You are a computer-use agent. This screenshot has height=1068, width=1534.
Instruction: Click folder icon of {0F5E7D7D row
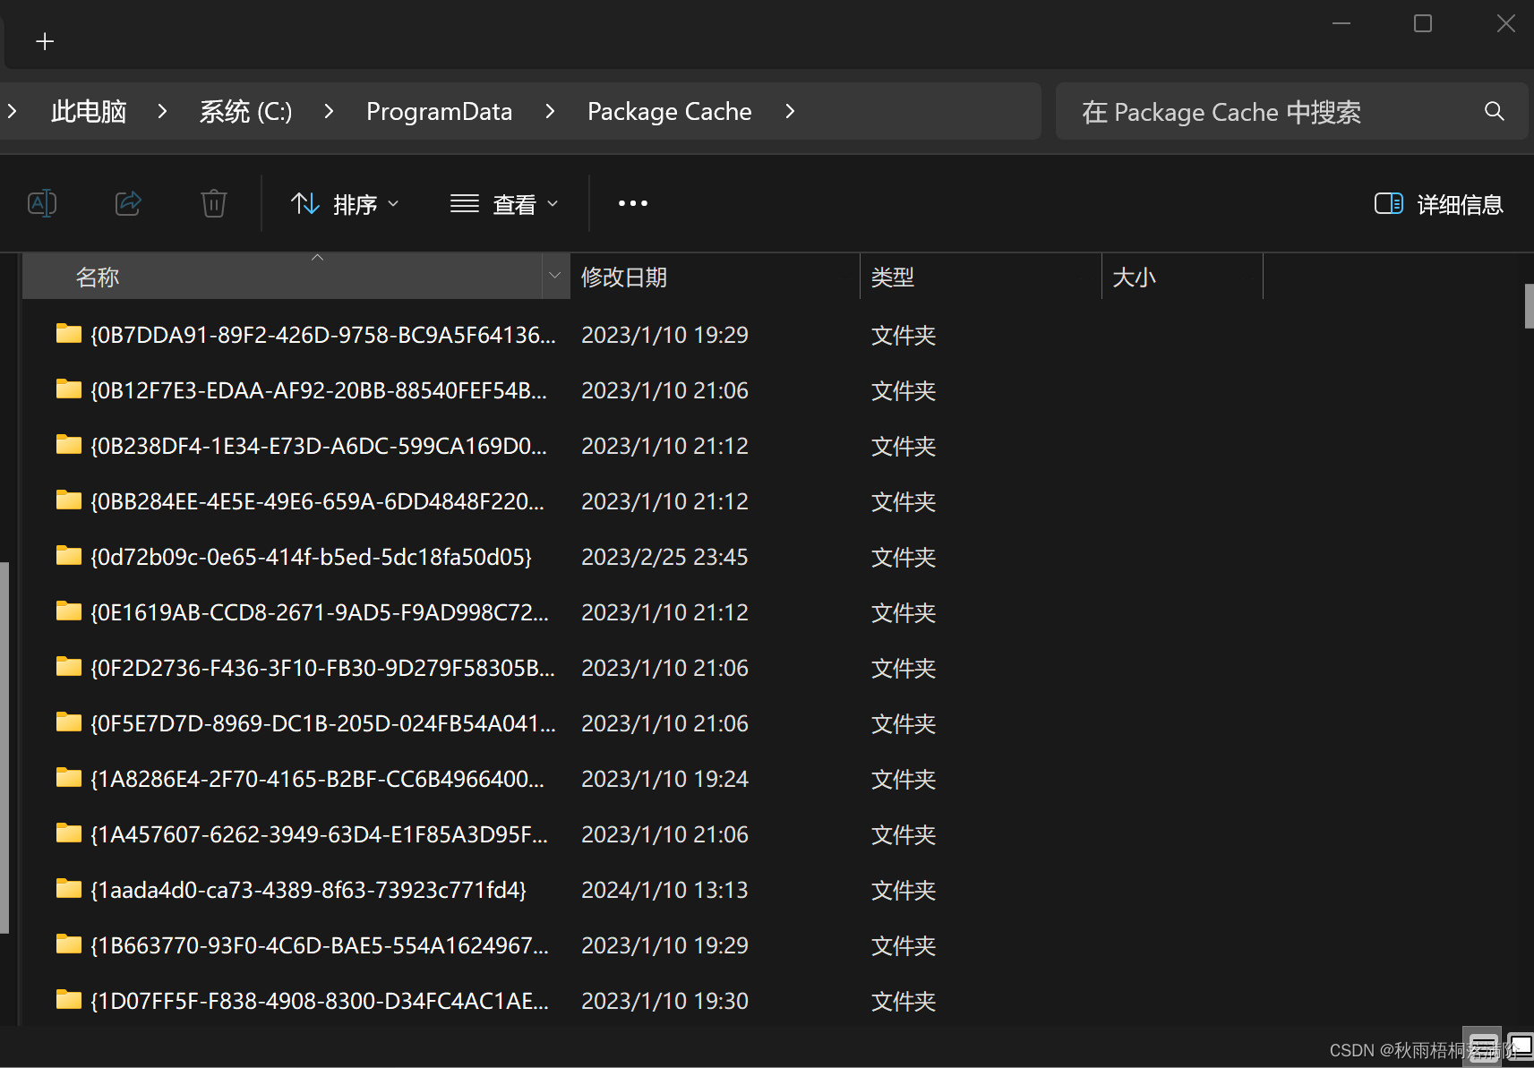point(69,722)
